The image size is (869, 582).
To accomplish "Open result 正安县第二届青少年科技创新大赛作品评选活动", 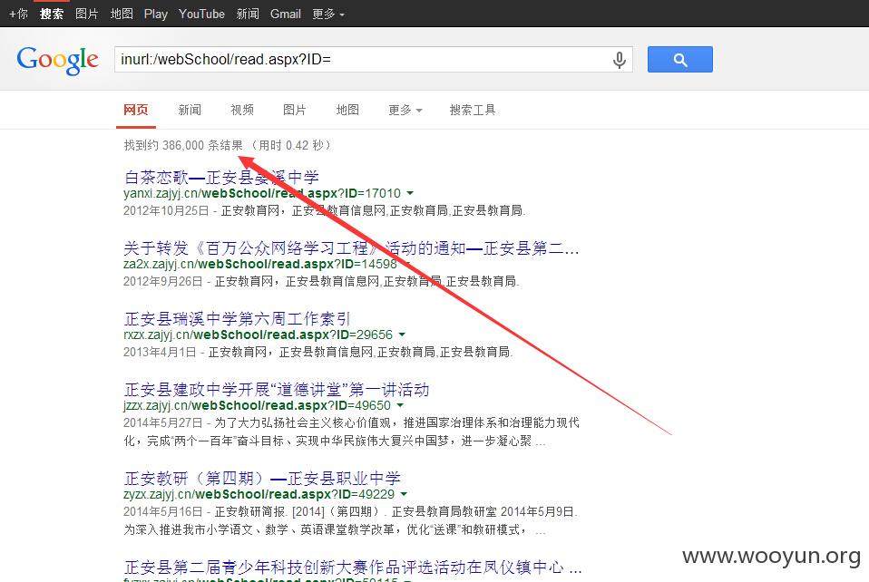I will tap(353, 567).
